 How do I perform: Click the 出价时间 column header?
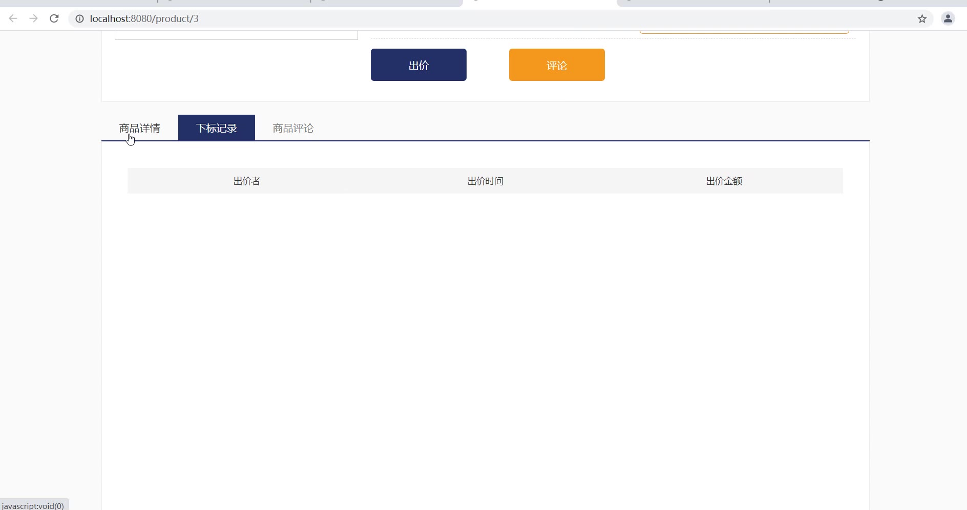[486, 181]
